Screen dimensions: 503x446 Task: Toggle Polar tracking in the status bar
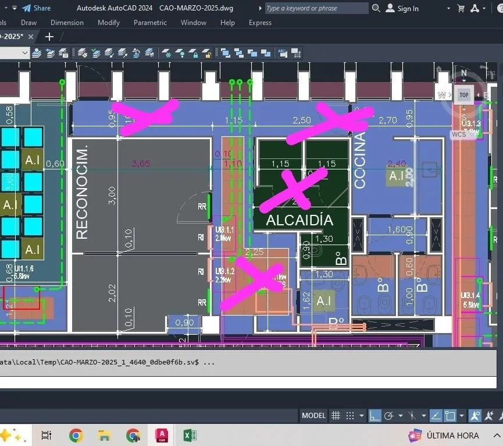pyautogui.click(x=389, y=416)
